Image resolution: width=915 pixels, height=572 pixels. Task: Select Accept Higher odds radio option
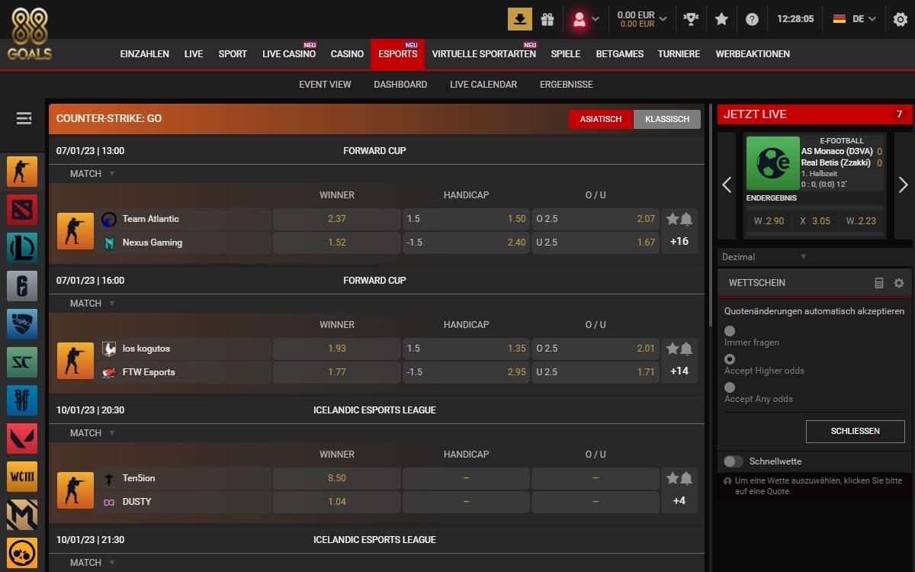coord(730,359)
